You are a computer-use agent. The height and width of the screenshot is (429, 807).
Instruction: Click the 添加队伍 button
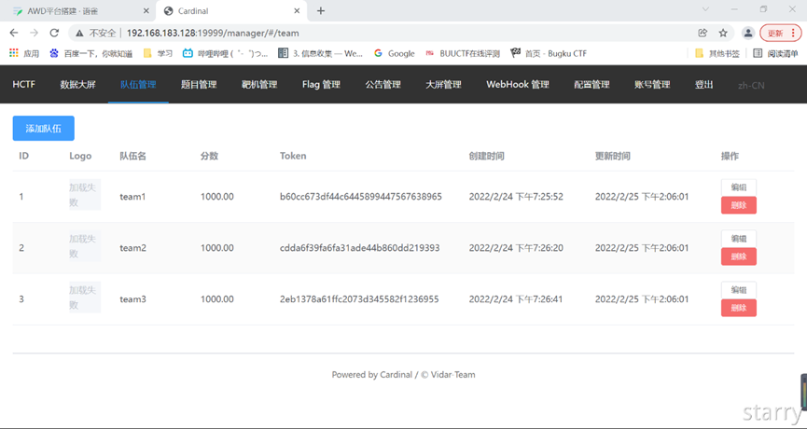44,128
